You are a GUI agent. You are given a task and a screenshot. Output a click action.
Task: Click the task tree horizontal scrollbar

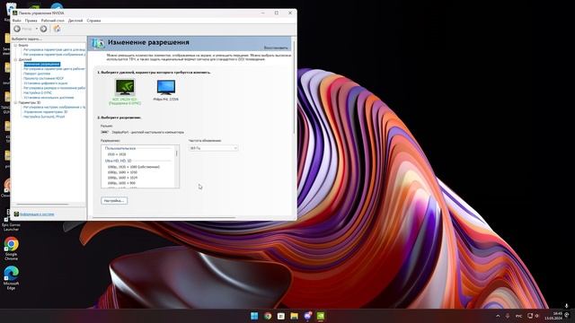pos(42,204)
